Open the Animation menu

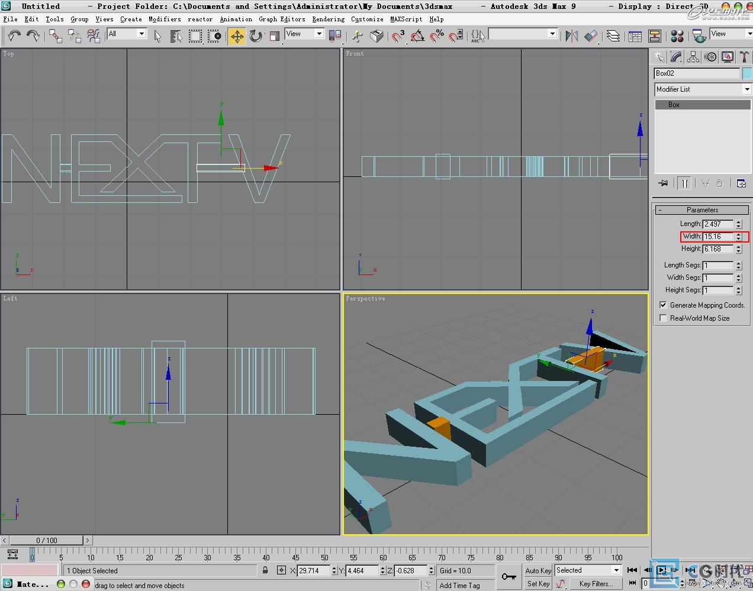(236, 19)
